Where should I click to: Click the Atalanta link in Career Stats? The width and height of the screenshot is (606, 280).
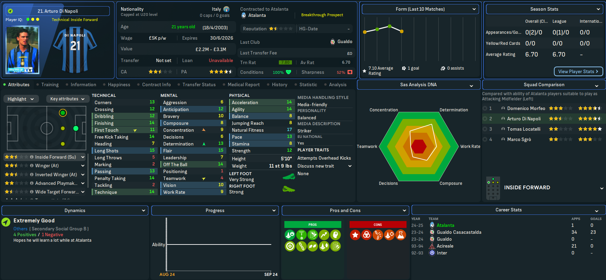coord(445,225)
